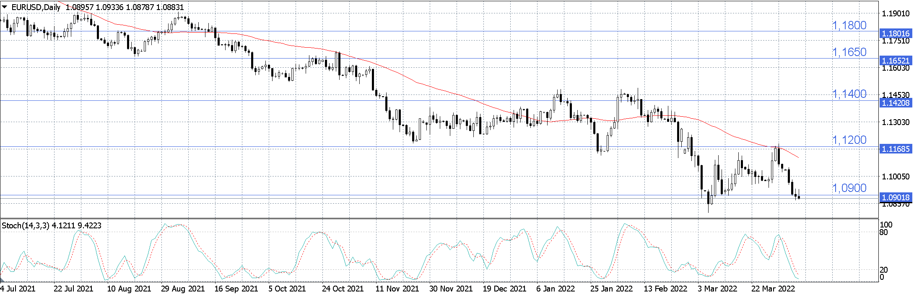
Task: Select the 1.16521 price level tag
Action: point(896,61)
